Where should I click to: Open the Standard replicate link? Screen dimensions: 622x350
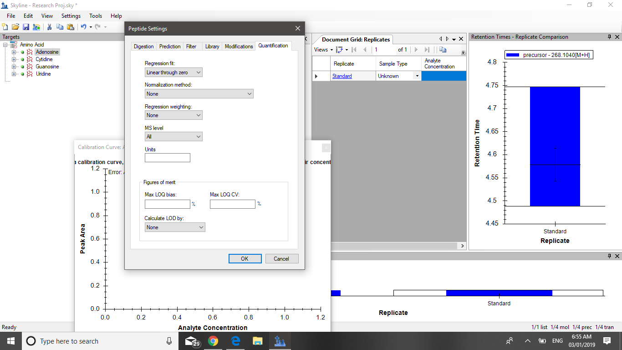342,76
